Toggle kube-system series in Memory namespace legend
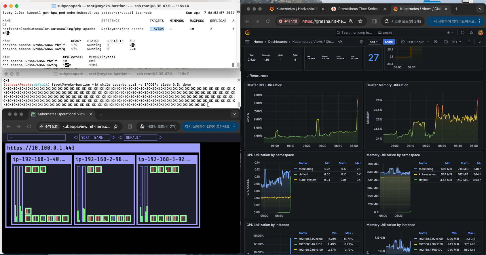The width and height of the screenshot is (486, 255). point(428,174)
